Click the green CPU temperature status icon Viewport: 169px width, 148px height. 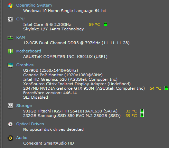coord(105,24)
